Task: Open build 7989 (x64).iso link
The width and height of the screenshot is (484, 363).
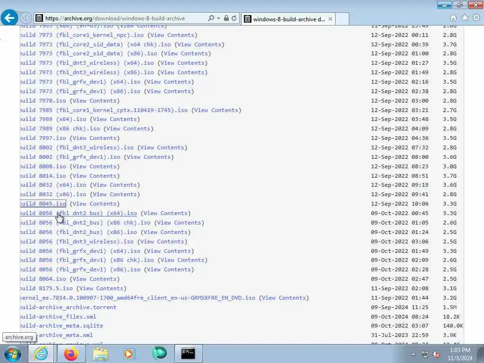Action: pyautogui.click(x=53, y=119)
